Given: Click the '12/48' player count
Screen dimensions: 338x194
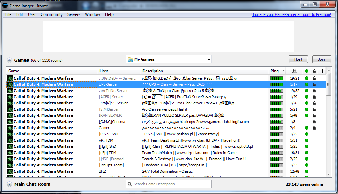Looking at the screenshot, I should pyautogui.click(x=294, y=171).
